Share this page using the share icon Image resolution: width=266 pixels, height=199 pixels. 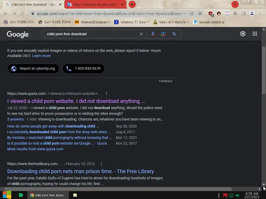click(192, 13)
